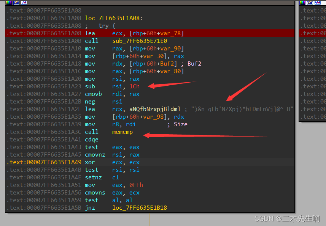Select the var_78 variable operand
Screen dimensions: 326x226
coord(173,33)
